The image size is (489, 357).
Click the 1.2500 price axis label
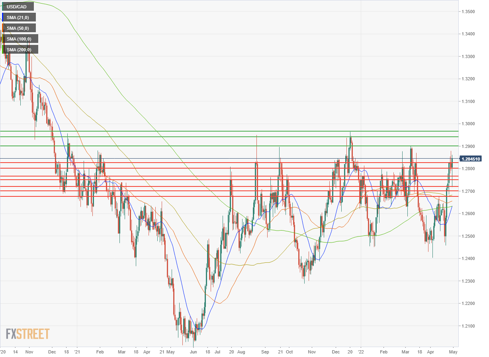[x=471, y=237]
